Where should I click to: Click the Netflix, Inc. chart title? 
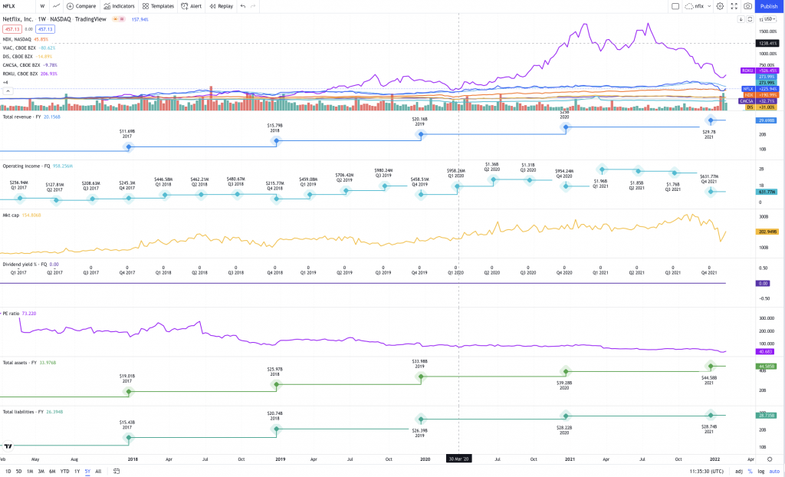[x=18, y=19]
